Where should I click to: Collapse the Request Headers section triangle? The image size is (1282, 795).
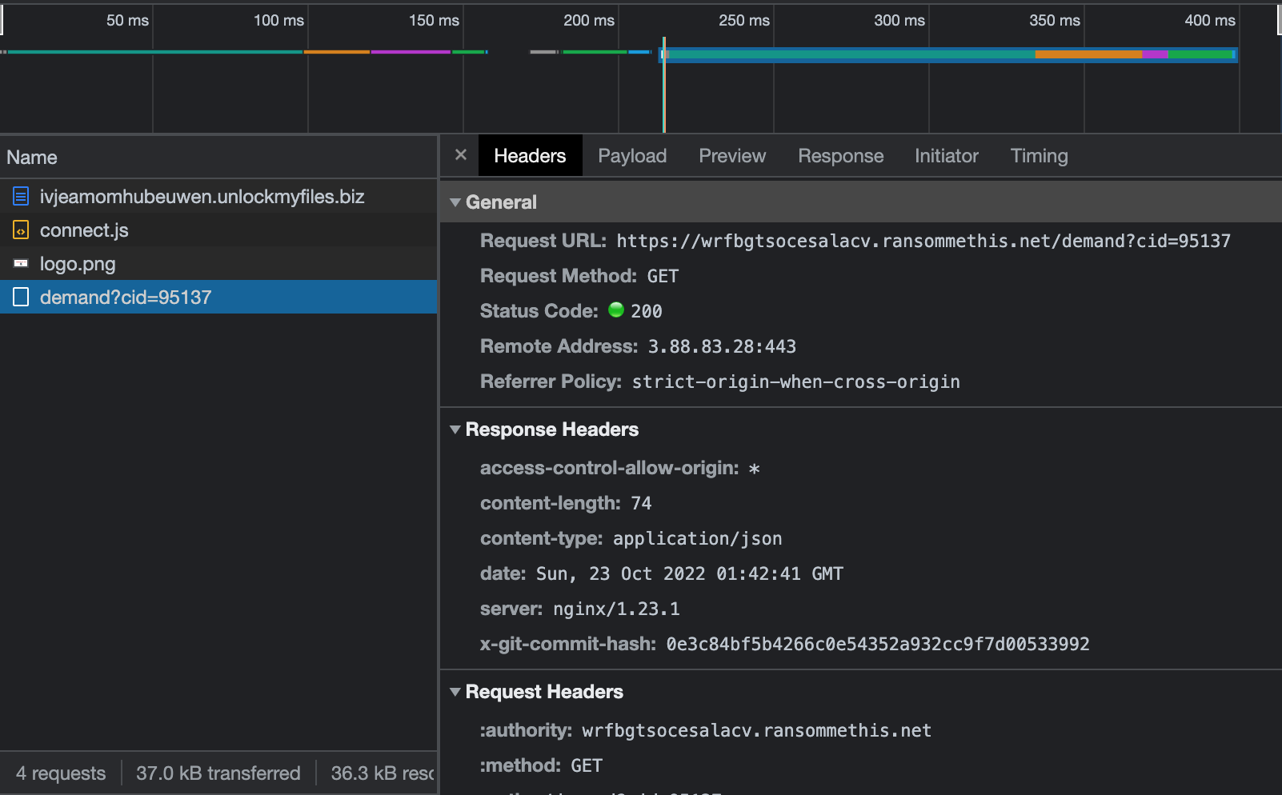[x=455, y=692]
